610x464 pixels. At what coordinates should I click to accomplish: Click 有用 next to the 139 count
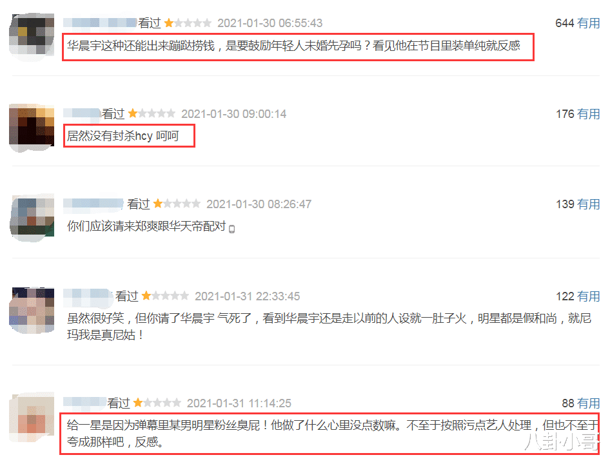[x=588, y=204]
